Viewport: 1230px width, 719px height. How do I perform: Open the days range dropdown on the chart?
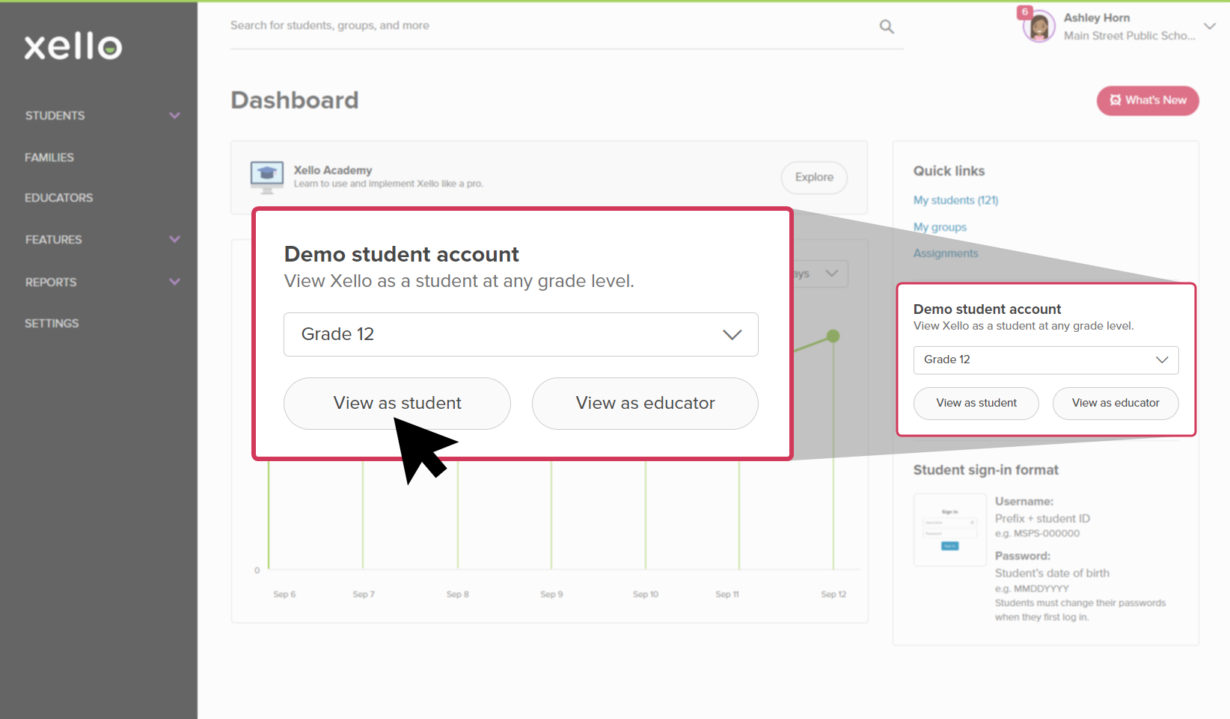[x=820, y=274]
